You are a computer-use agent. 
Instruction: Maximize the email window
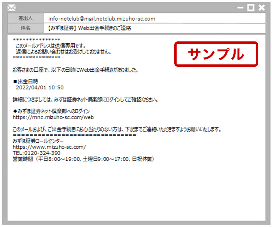point(251,8)
